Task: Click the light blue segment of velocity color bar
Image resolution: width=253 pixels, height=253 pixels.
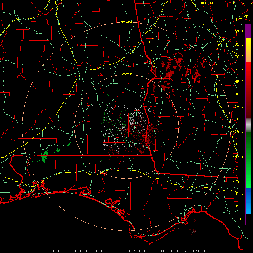Action: click(x=248, y=200)
